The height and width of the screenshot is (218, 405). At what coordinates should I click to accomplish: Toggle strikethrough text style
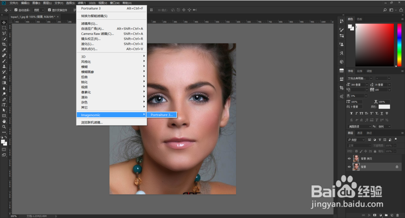click(x=387, y=113)
